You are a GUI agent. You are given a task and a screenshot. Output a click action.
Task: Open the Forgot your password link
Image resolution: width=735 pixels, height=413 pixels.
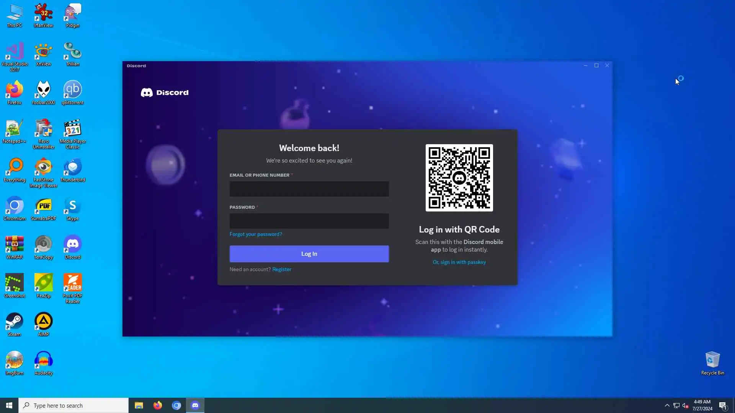(256, 234)
